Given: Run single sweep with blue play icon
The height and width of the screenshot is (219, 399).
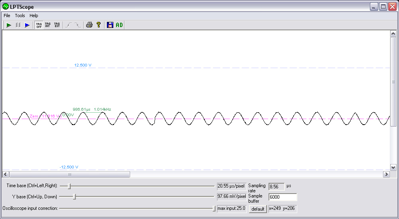Looking at the screenshot, I should coord(27,25).
